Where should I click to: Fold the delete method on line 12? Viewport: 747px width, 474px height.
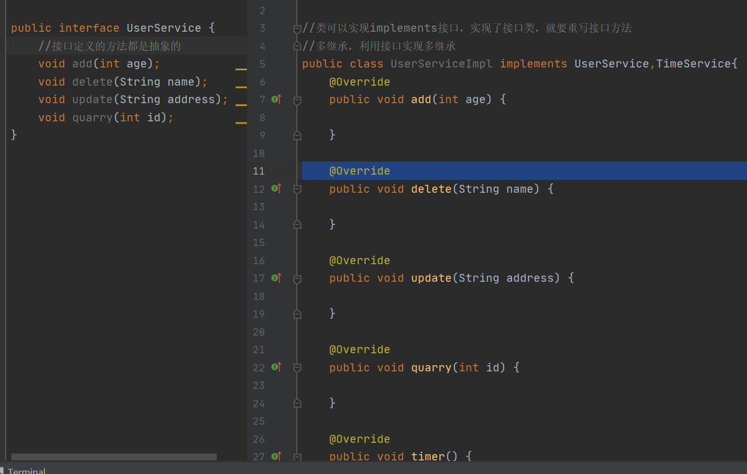[297, 189]
